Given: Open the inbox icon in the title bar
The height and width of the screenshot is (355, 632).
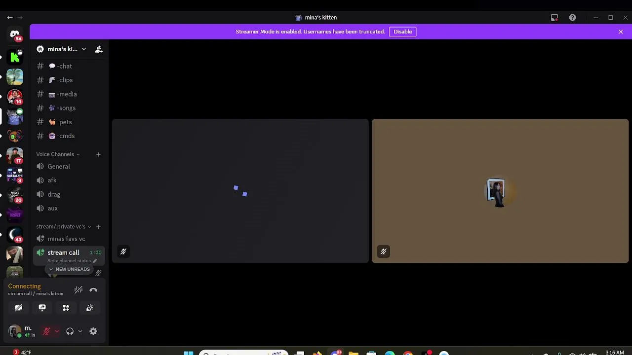Looking at the screenshot, I should 554,17.
